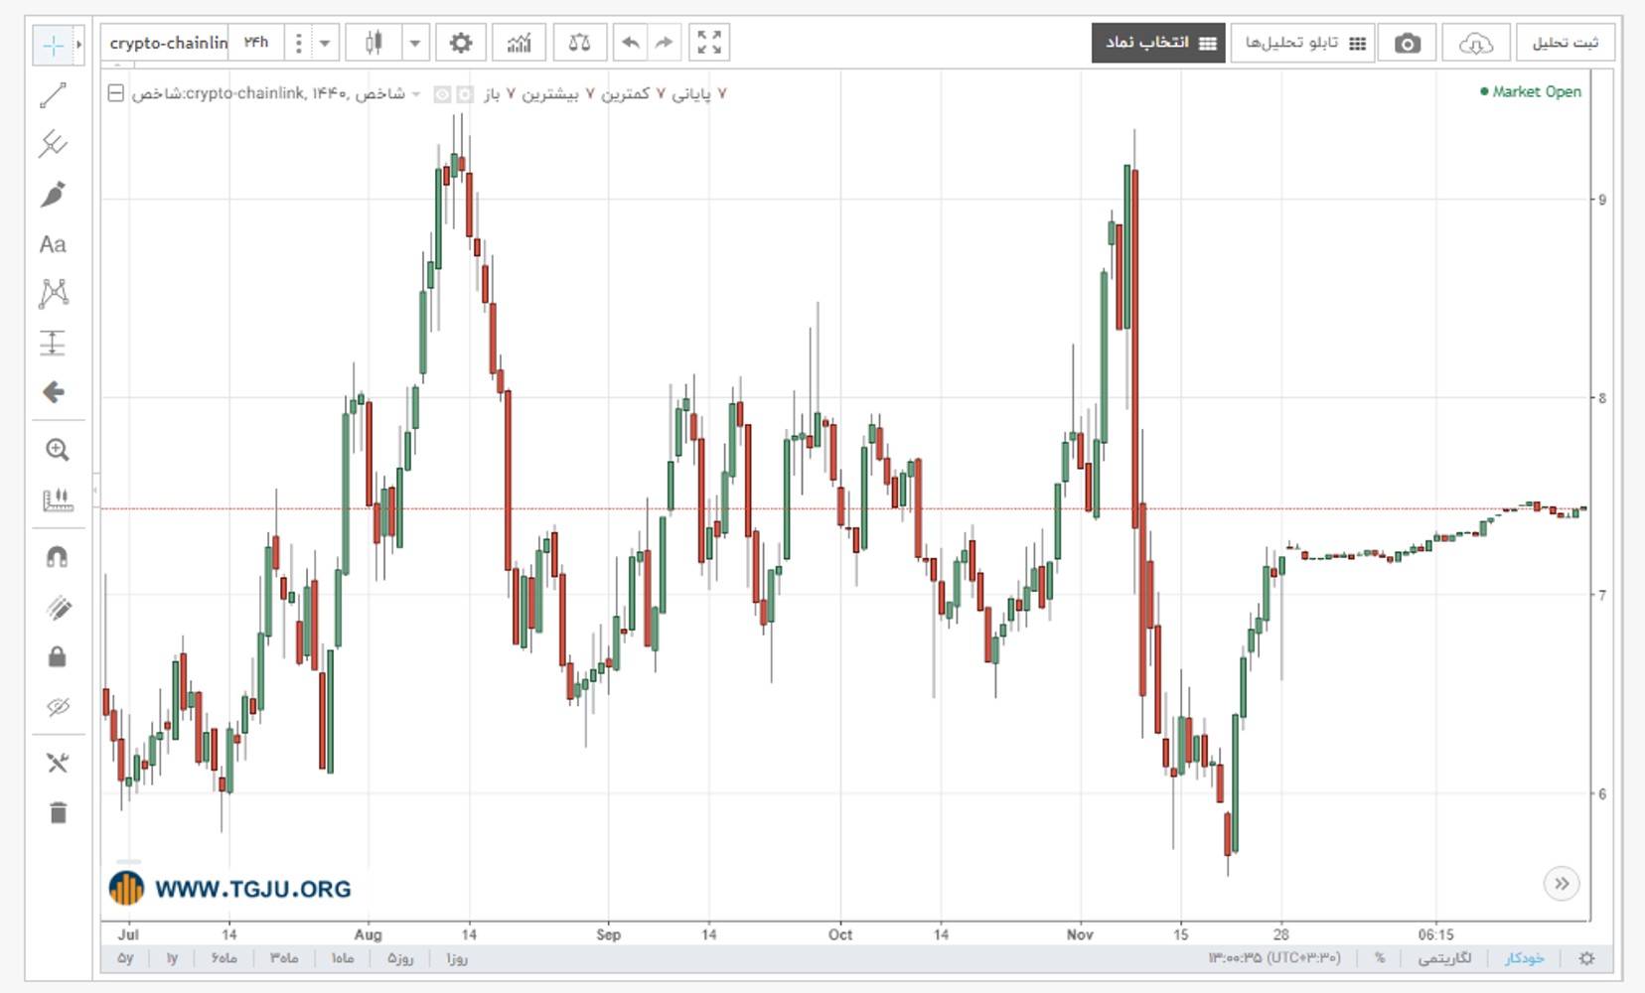This screenshot has height=993, width=1645.
Task: Select the pitchfork drawing tool
Action: 53,145
